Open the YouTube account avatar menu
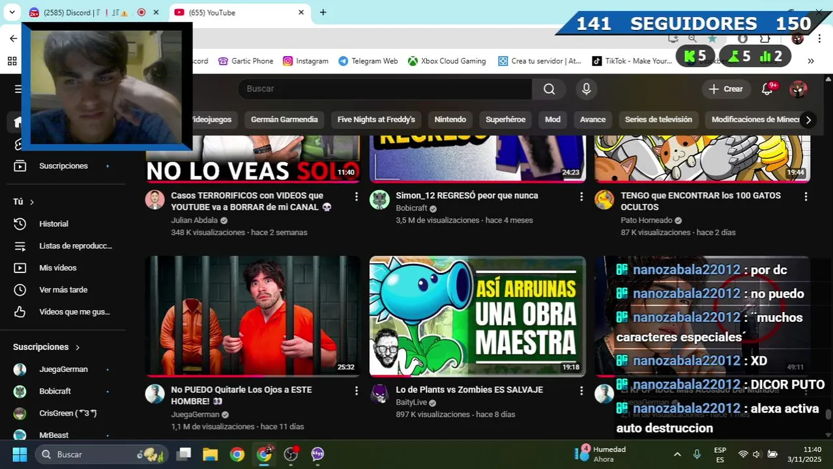 click(x=798, y=89)
